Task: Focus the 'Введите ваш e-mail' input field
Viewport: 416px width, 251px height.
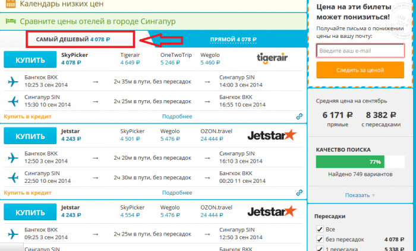Action: 360,50
